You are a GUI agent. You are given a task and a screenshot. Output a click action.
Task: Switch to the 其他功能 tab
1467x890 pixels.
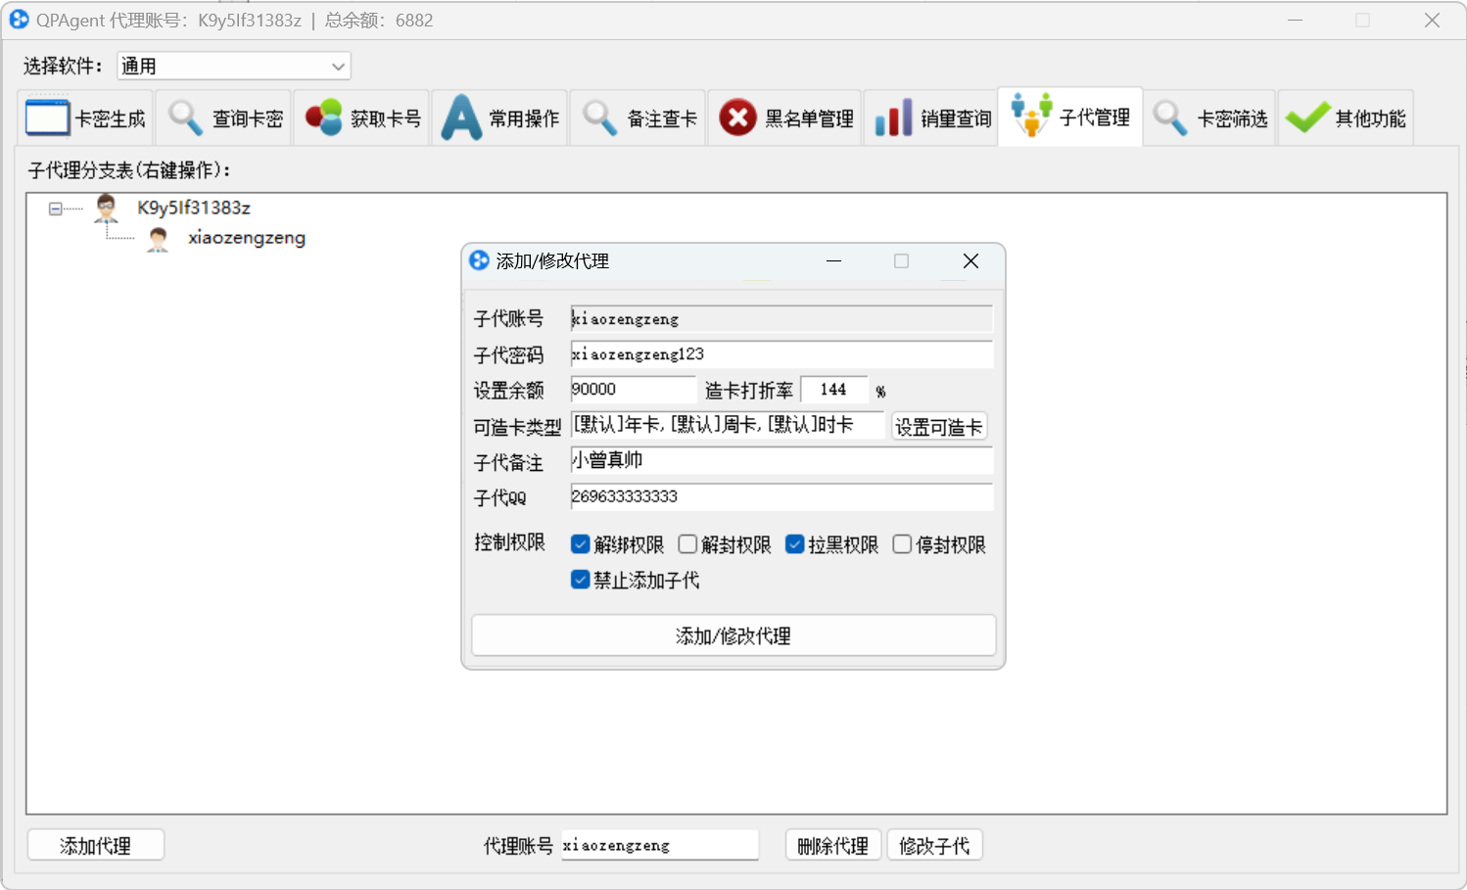[1346, 117]
